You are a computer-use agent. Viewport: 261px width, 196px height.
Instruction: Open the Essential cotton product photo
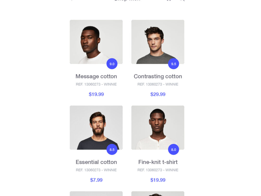pyautogui.click(x=96, y=128)
